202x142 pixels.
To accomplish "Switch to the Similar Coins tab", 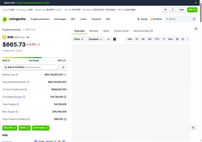I will [x=121, y=31].
